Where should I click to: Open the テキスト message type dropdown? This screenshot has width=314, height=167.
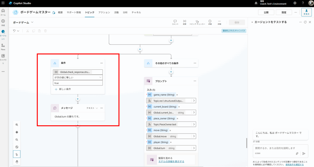click(x=92, y=108)
